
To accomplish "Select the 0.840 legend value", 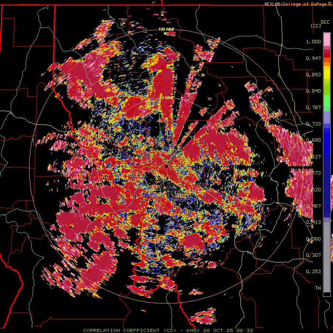I will 313,91.
